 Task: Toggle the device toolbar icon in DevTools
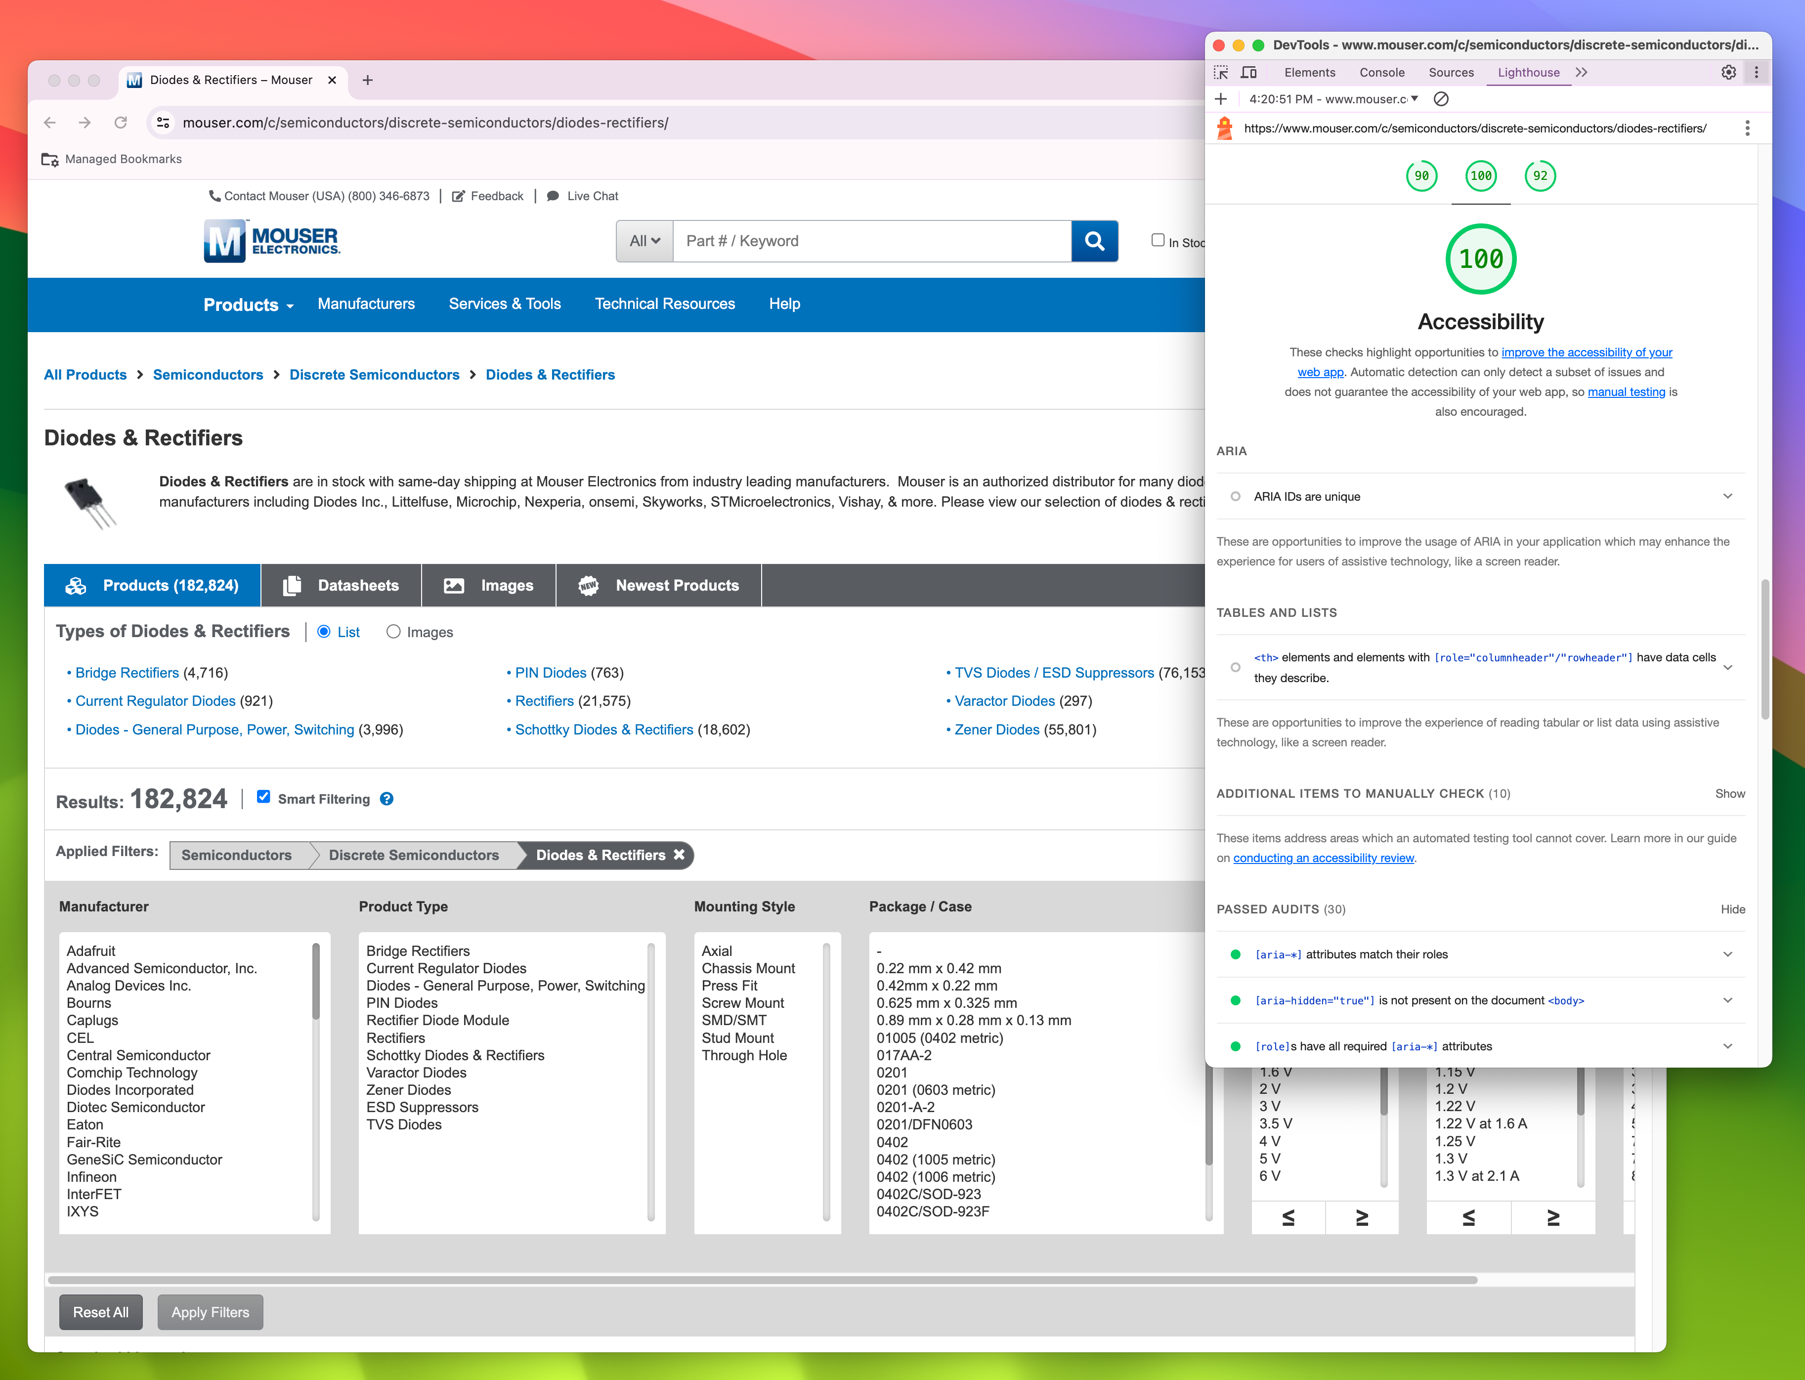coord(1249,72)
